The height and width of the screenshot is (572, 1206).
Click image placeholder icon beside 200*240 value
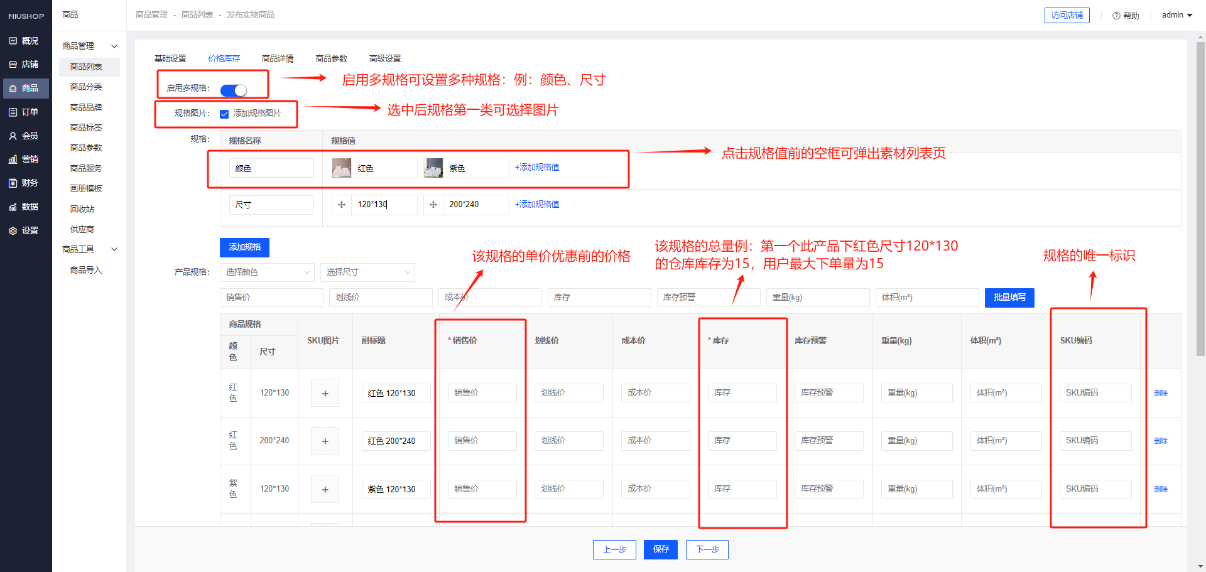(x=433, y=205)
